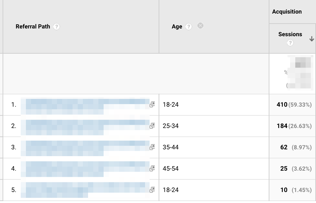The width and height of the screenshot is (316, 203).
Task: Open row 1 referral path external link icon
Action: point(152,104)
